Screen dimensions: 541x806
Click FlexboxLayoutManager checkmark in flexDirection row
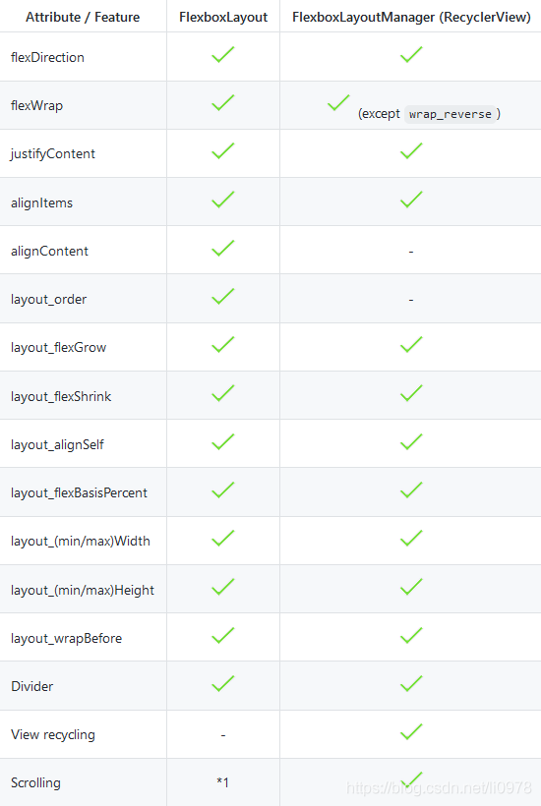pyautogui.click(x=411, y=54)
